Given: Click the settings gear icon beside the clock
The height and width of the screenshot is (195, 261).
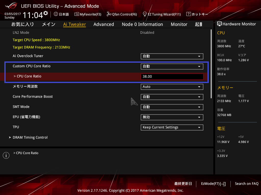Looking at the screenshot, I should click(45, 13).
